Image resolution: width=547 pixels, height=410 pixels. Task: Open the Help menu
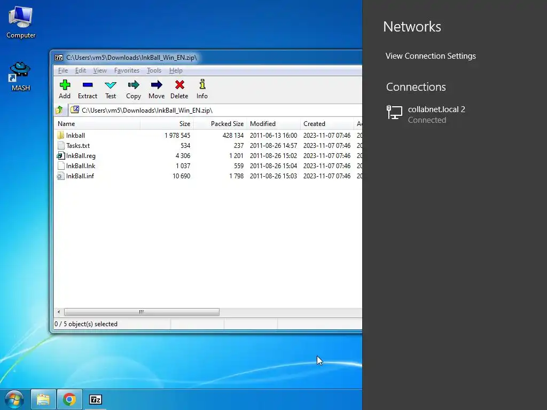pos(176,70)
